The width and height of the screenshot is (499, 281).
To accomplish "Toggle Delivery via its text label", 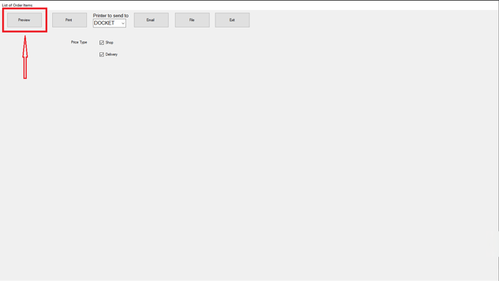I will coord(112,54).
